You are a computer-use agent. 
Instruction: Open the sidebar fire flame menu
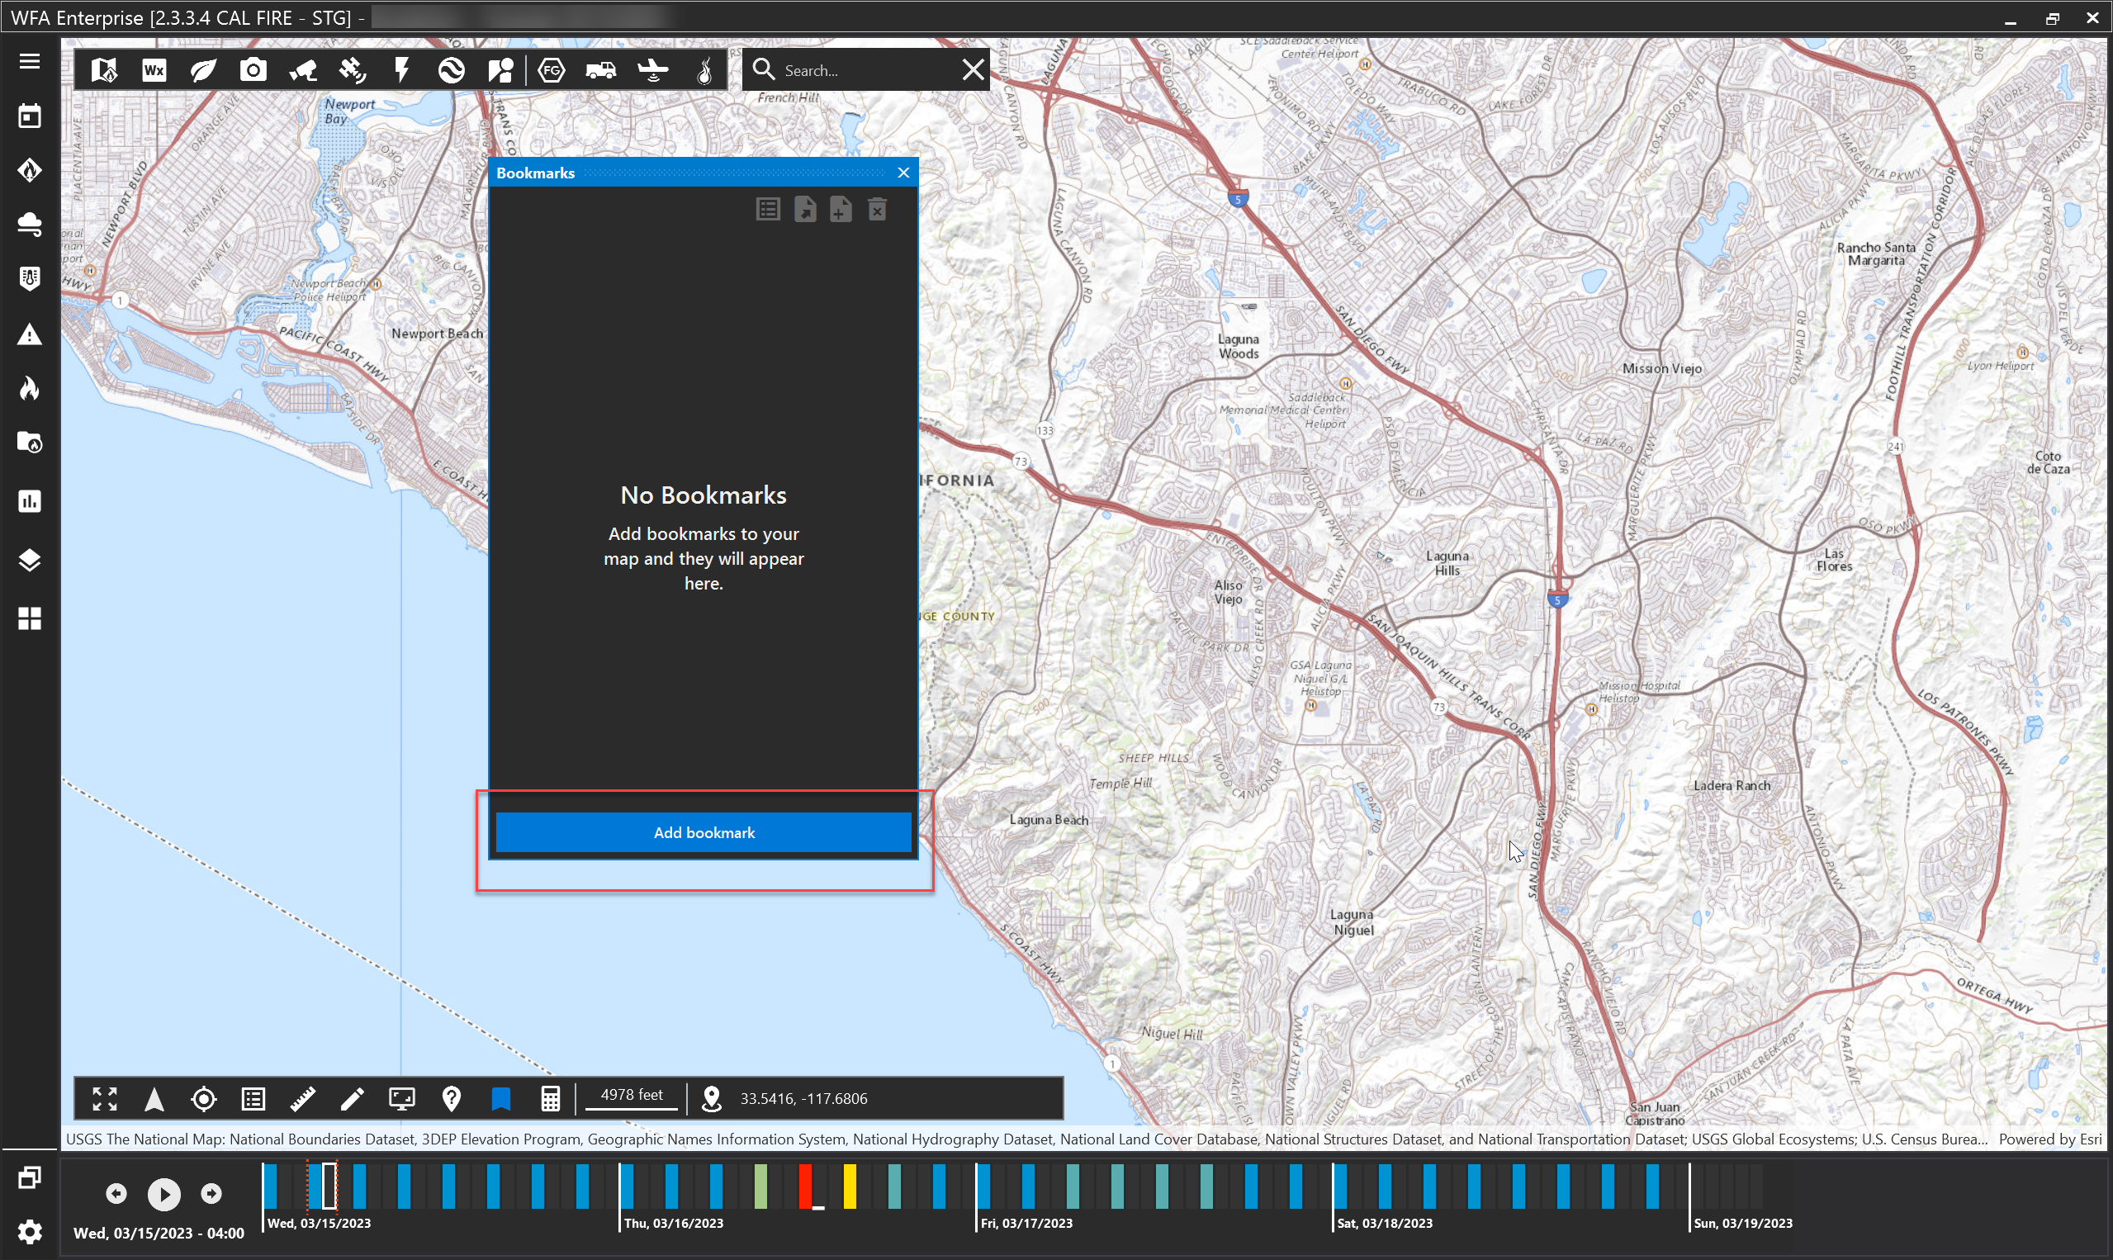click(x=30, y=389)
